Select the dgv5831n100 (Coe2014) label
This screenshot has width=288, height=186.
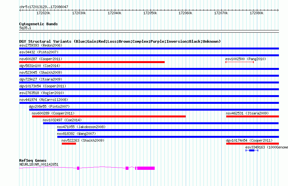click(x=40, y=66)
